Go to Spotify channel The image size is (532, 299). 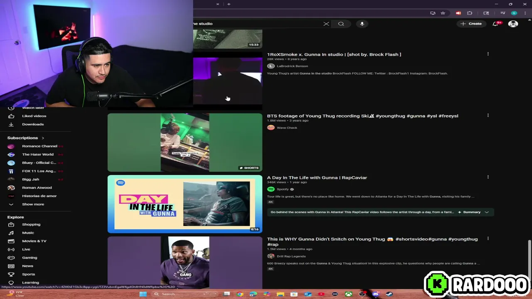(283, 189)
